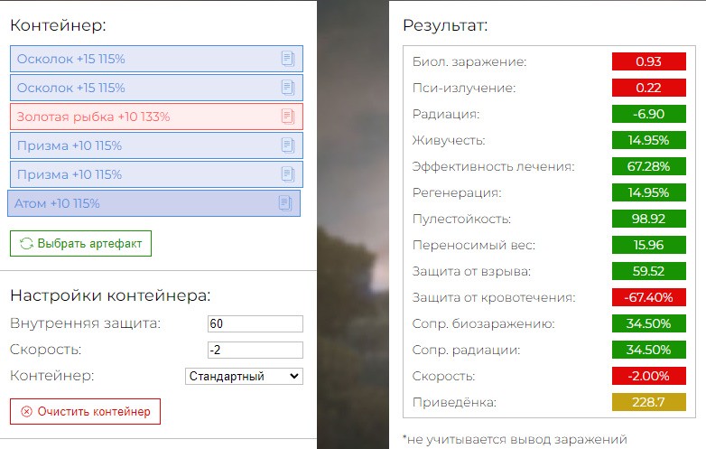This screenshot has height=449, width=706.
Task: Select the Золотая рыбка +10 133% item
Action: [156, 117]
